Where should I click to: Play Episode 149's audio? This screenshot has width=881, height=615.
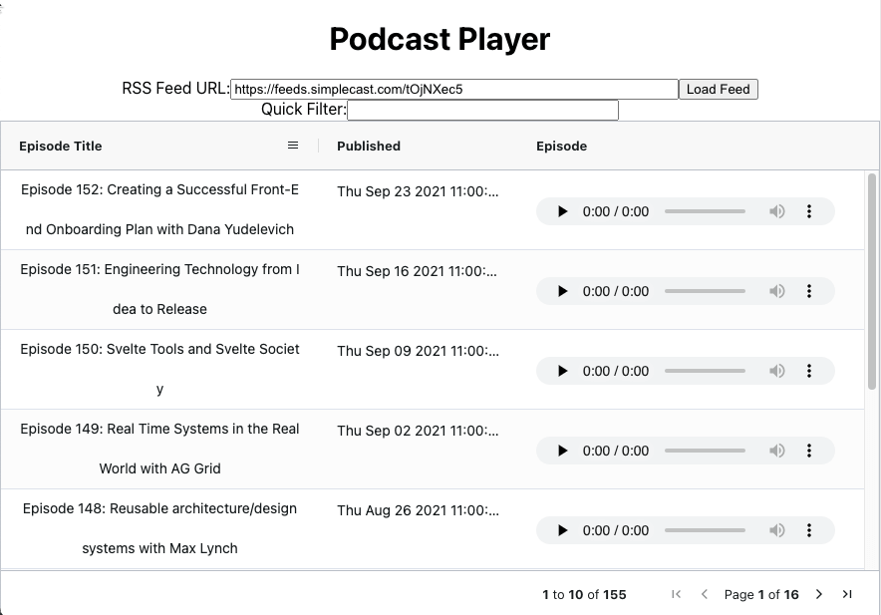[561, 451]
